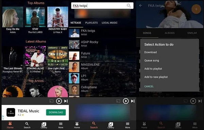
Task: Open The Last Slimeto album cover
Action: click(13, 56)
